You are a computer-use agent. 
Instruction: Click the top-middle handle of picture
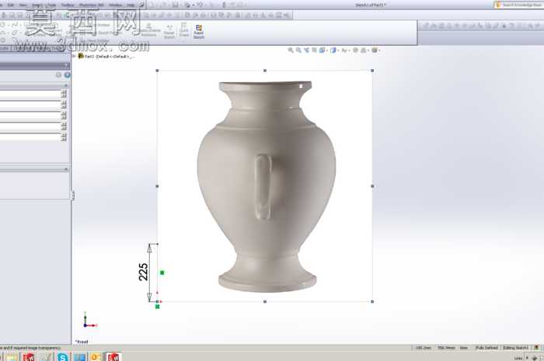(265, 71)
